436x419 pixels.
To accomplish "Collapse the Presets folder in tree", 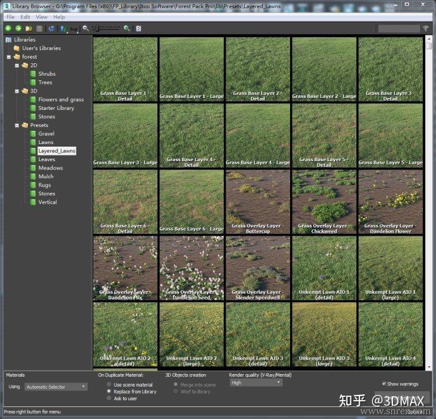I will [18, 125].
